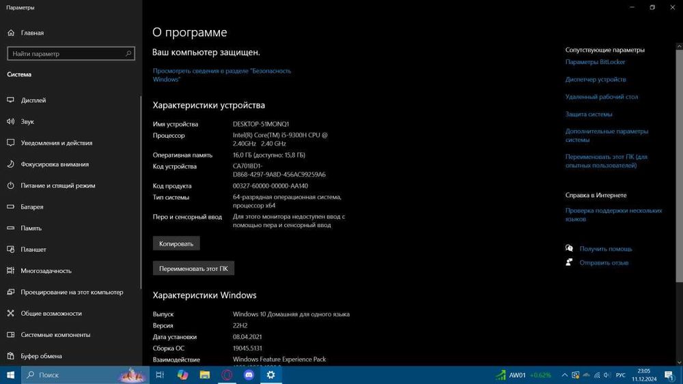Open Task View on taskbar
This screenshot has height=384, width=683.
[x=160, y=375]
